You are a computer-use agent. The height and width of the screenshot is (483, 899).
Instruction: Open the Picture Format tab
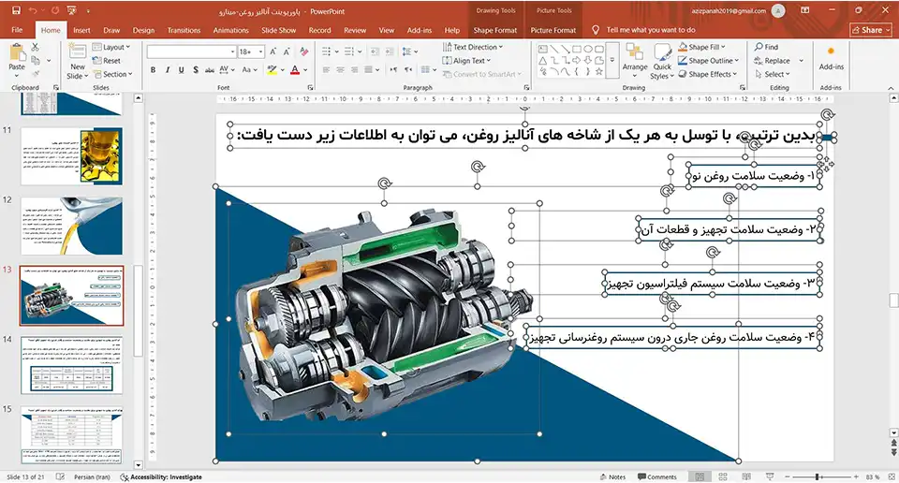553,30
